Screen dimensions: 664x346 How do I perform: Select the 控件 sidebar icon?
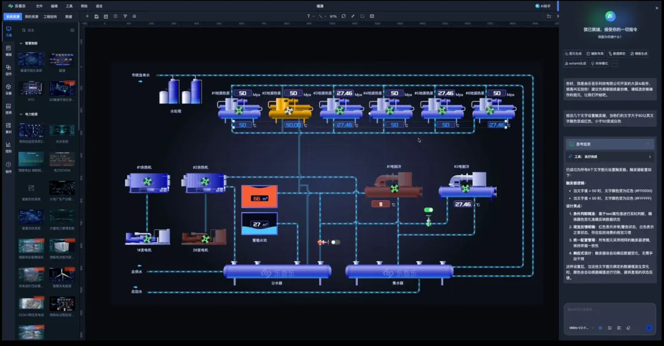point(9,70)
